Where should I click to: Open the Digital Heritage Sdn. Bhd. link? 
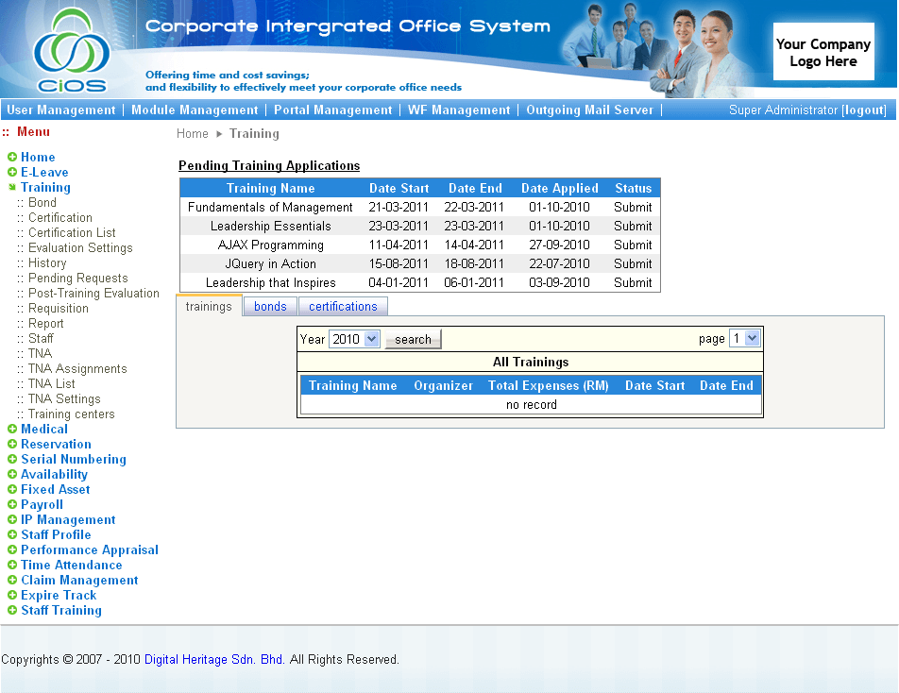pos(214,660)
